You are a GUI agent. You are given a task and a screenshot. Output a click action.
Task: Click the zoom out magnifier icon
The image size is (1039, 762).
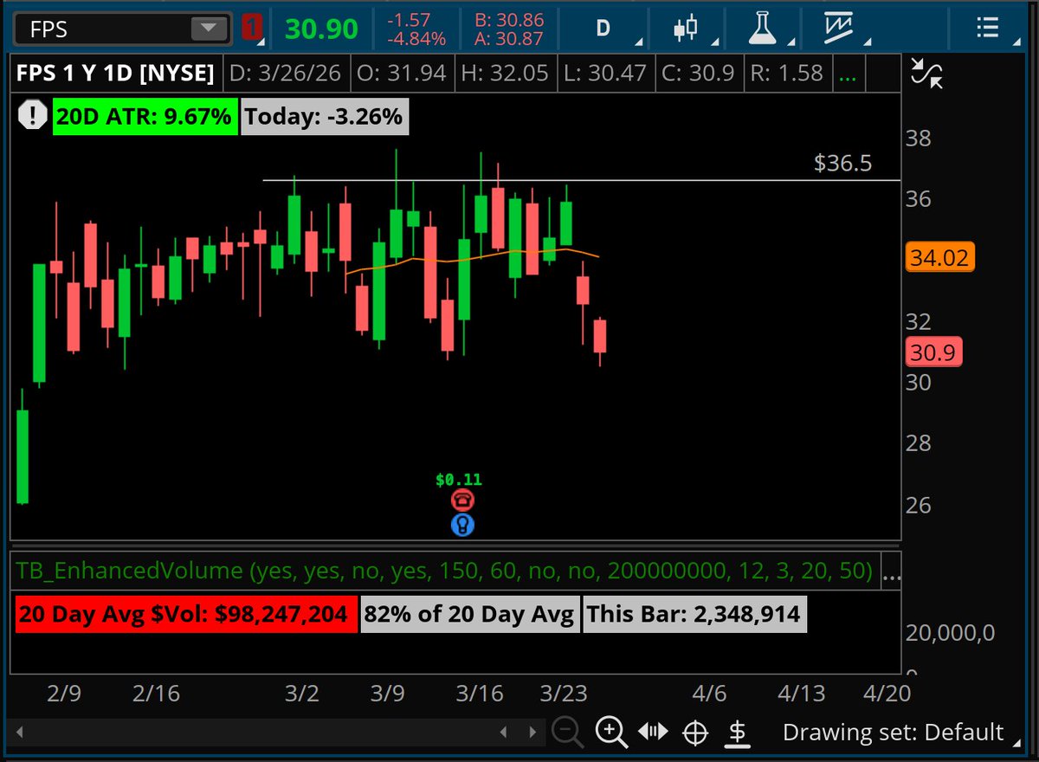(x=567, y=733)
